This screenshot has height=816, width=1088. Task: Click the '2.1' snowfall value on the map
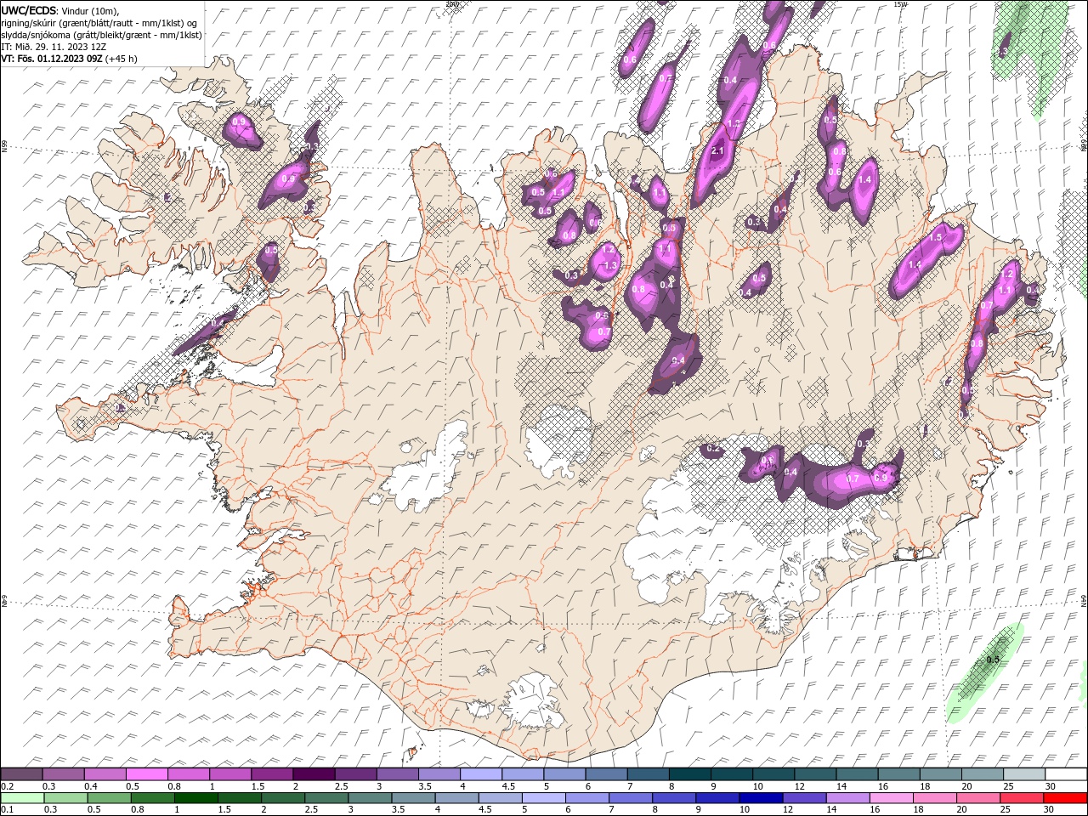pos(717,151)
